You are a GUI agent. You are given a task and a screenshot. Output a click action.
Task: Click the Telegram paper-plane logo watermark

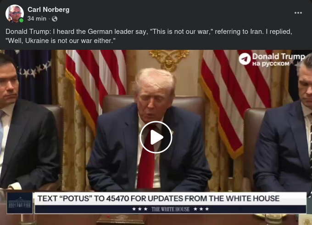coord(245,59)
